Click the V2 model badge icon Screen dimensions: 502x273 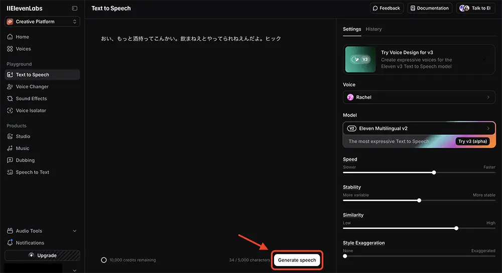coord(352,128)
